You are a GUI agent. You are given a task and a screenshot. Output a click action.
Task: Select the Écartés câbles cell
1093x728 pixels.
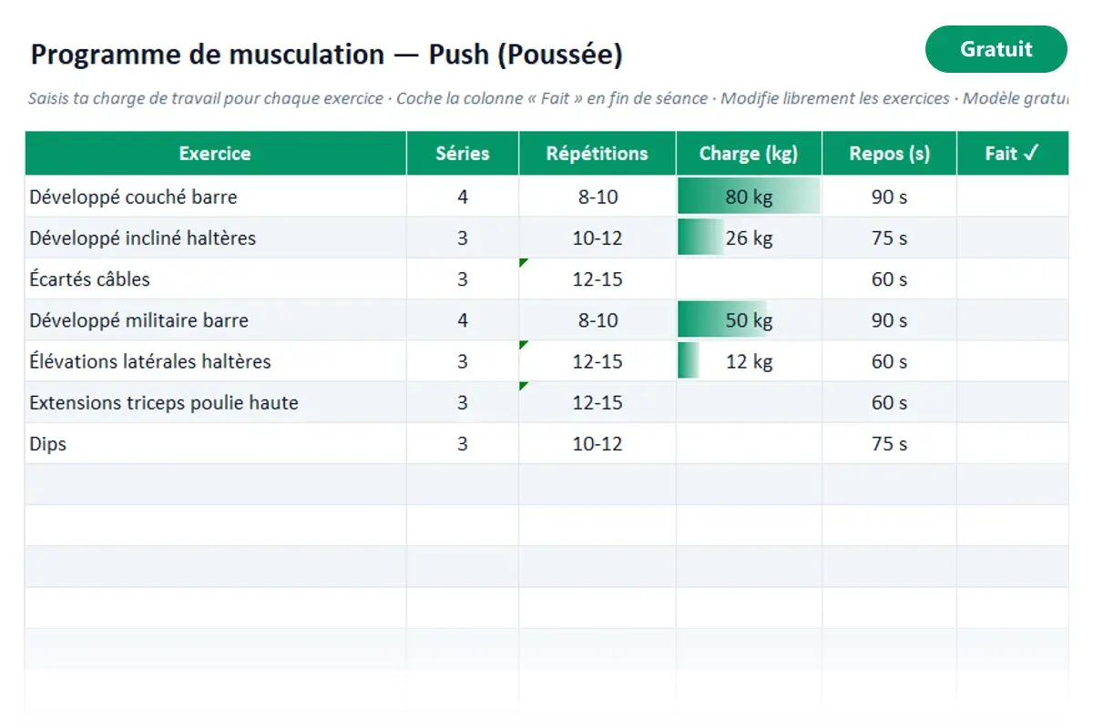pos(215,278)
